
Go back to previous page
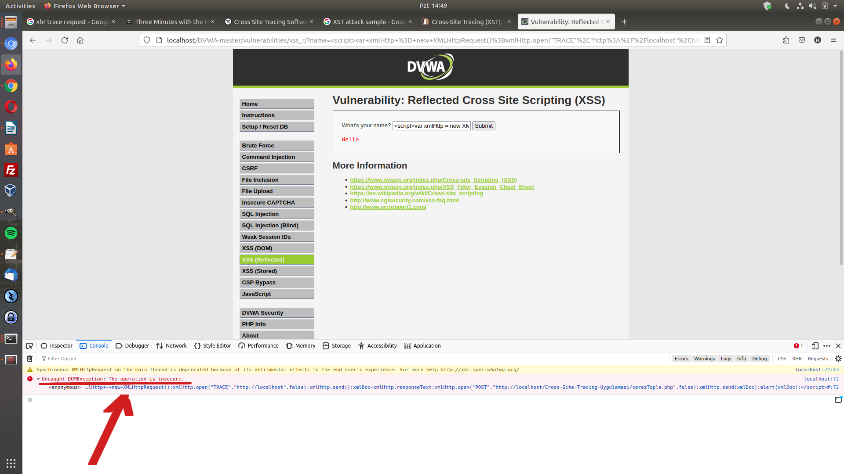(33, 40)
